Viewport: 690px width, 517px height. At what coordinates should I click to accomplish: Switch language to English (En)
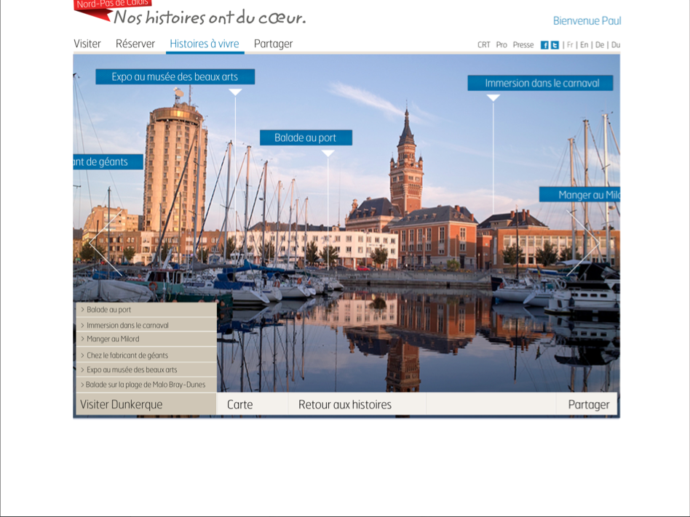(x=584, y=45)
